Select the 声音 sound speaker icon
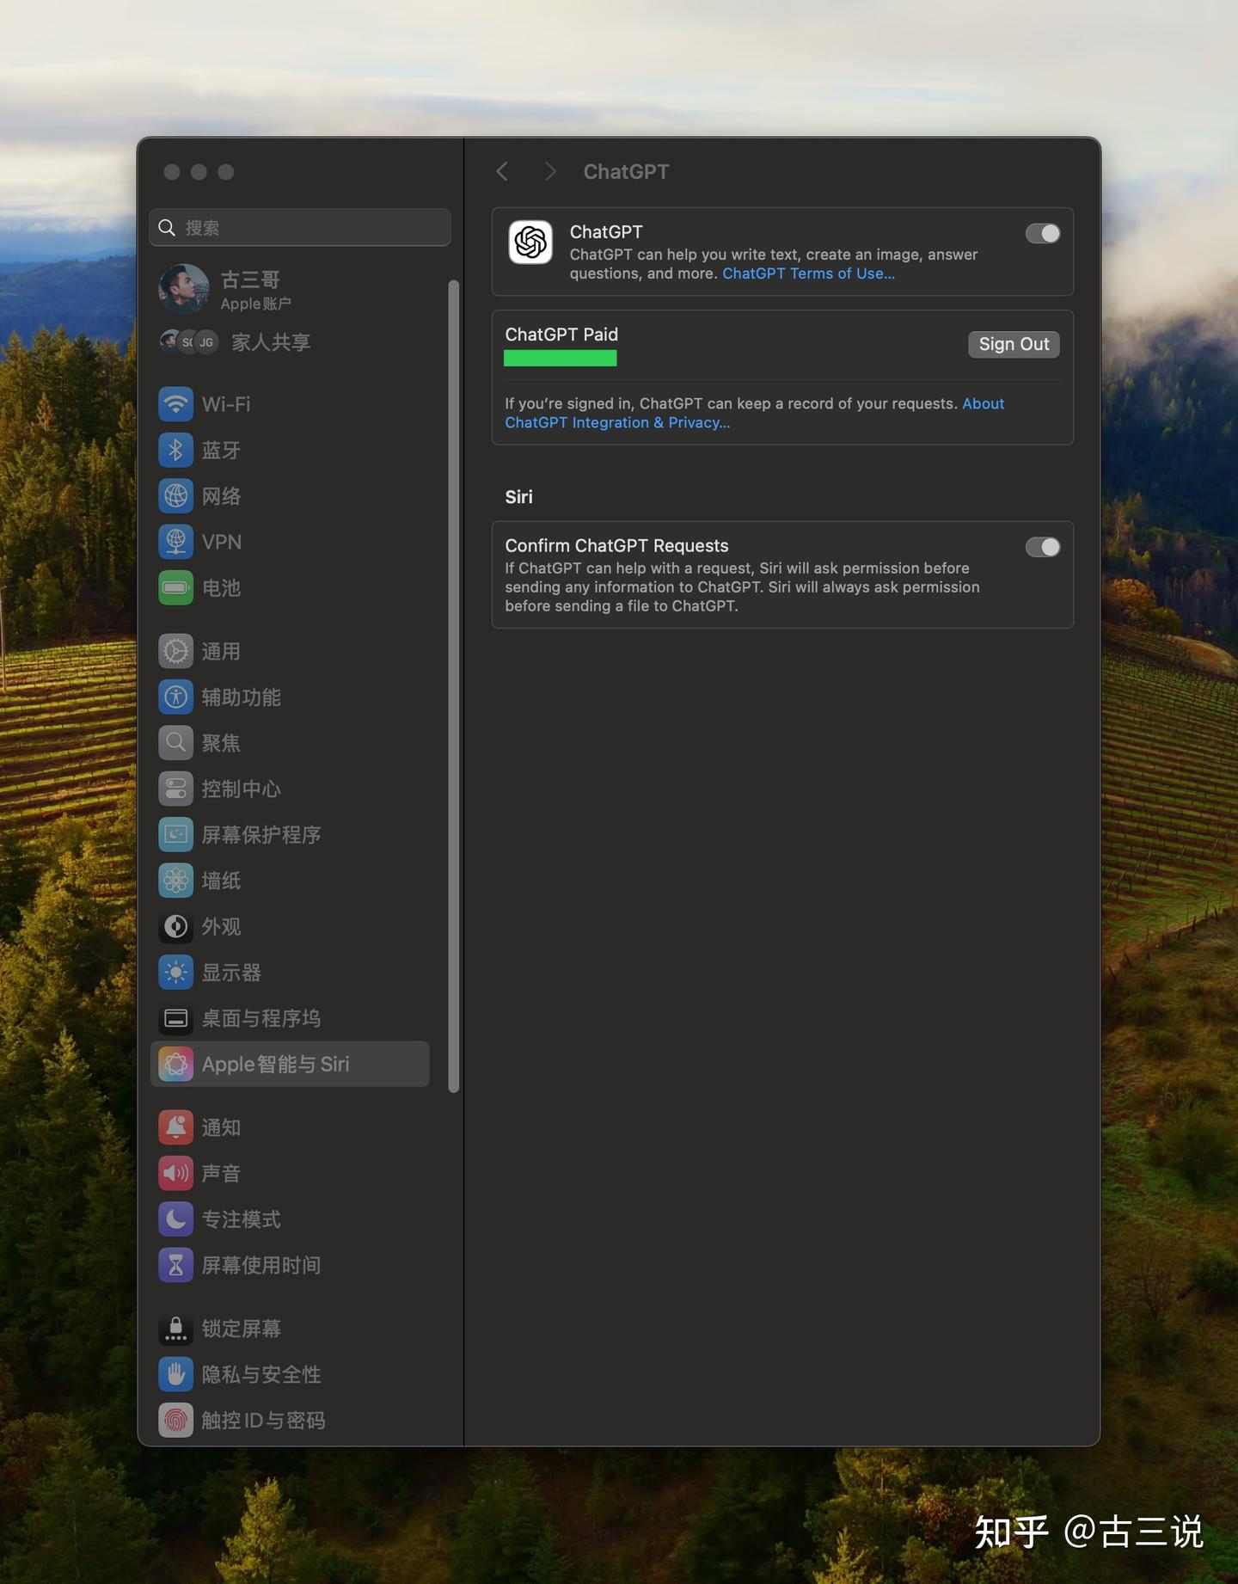 175,1173
